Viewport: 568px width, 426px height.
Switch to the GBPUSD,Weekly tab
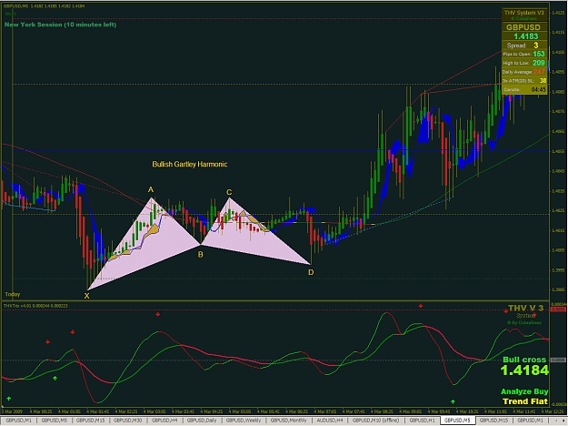[x=243, y=421]
